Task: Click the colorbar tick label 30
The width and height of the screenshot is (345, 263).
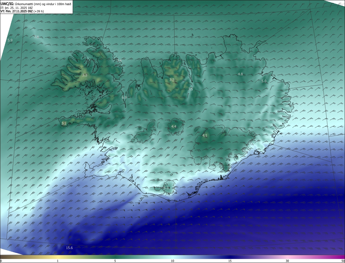Action: tap(287, 261)
